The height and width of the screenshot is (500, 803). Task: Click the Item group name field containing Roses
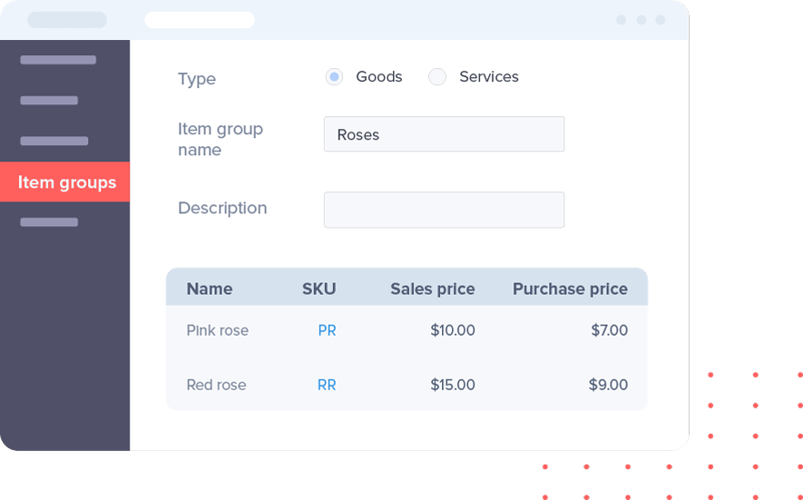[444, 134]
